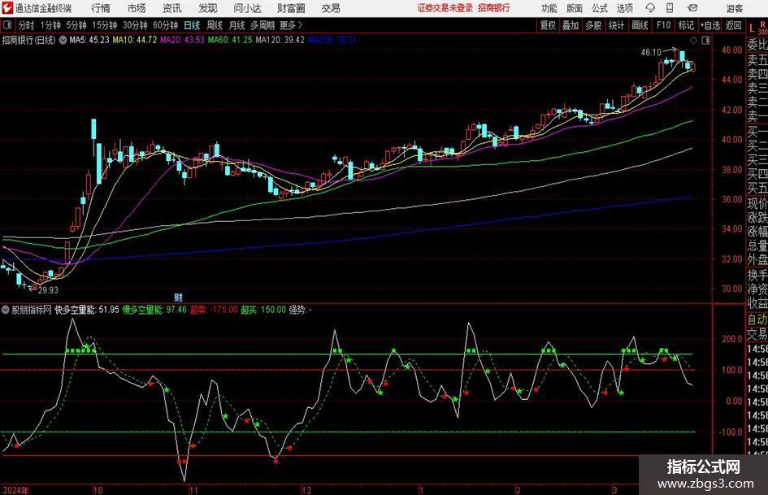Click the 财 finance marker on chart

point(178,297)
